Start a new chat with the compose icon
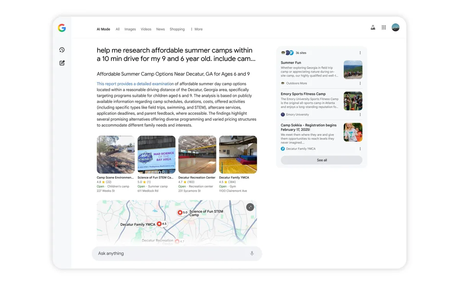Viewport: 459px width, 288px height. 62,63
